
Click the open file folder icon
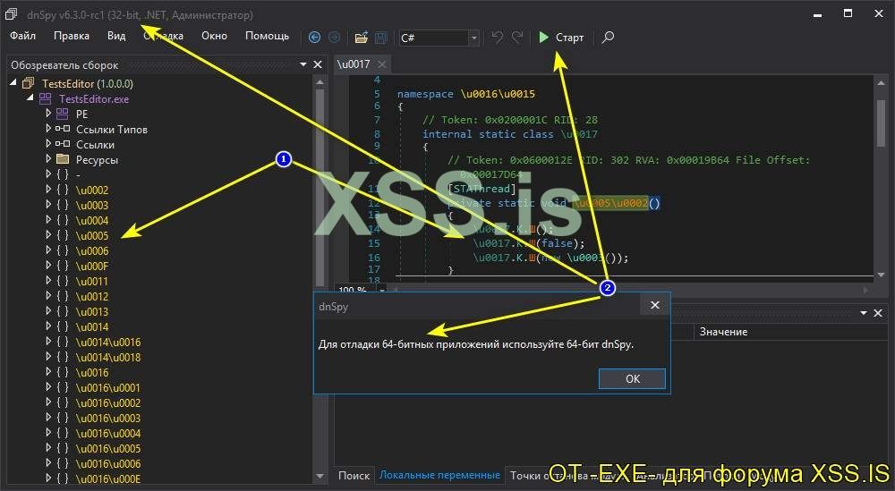[x=361, y=38]
